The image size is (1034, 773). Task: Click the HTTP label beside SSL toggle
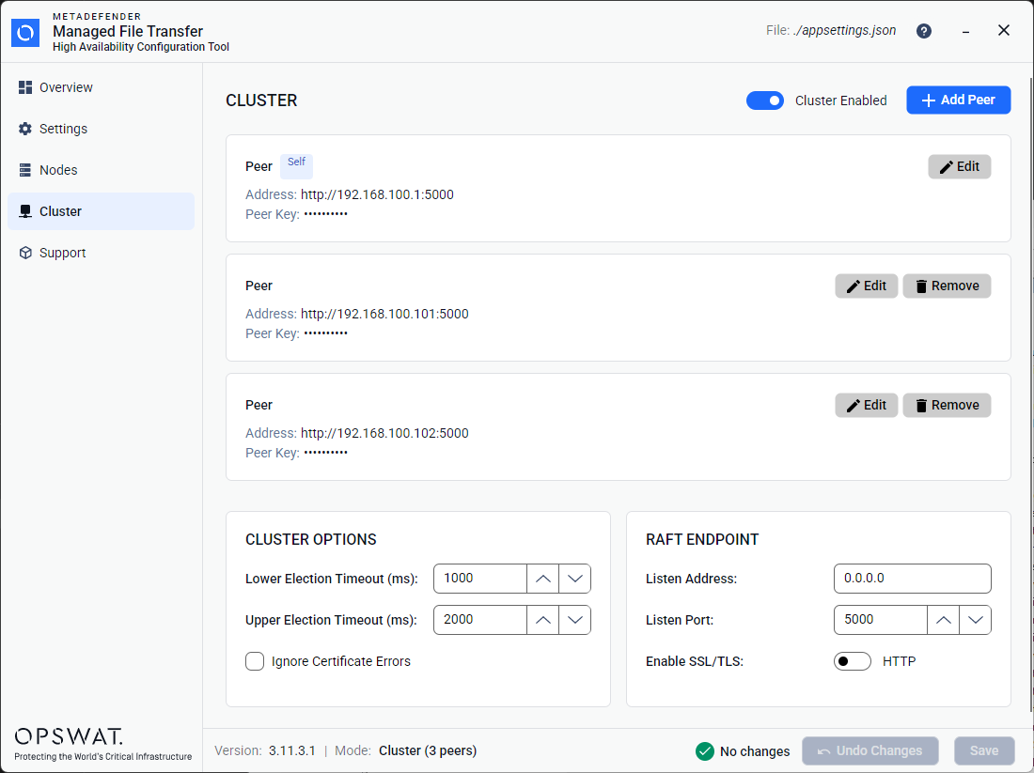coord(900,661)
